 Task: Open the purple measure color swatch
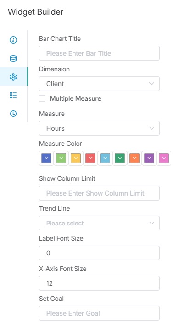tap(149, 158)
